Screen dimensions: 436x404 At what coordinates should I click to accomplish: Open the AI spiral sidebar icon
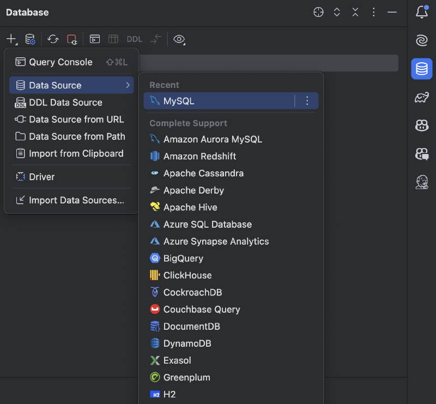[421, 40]
